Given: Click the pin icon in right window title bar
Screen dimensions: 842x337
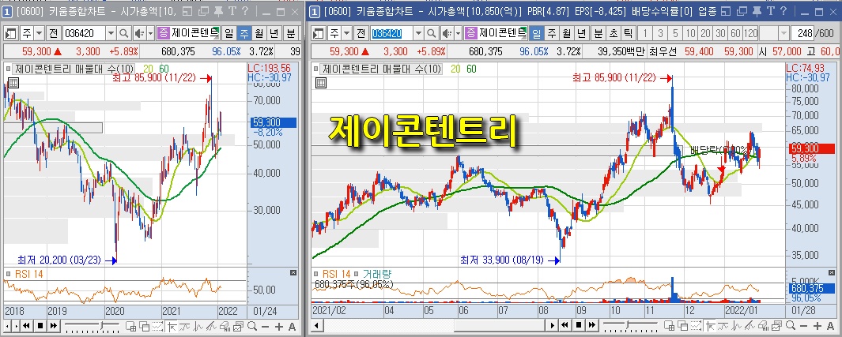Looking at the screenshot, I should tap(757, 11).
